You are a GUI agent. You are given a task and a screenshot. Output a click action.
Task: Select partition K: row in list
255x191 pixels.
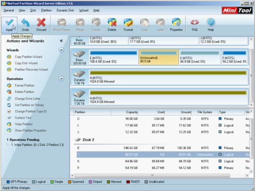[x=163, y=161]
